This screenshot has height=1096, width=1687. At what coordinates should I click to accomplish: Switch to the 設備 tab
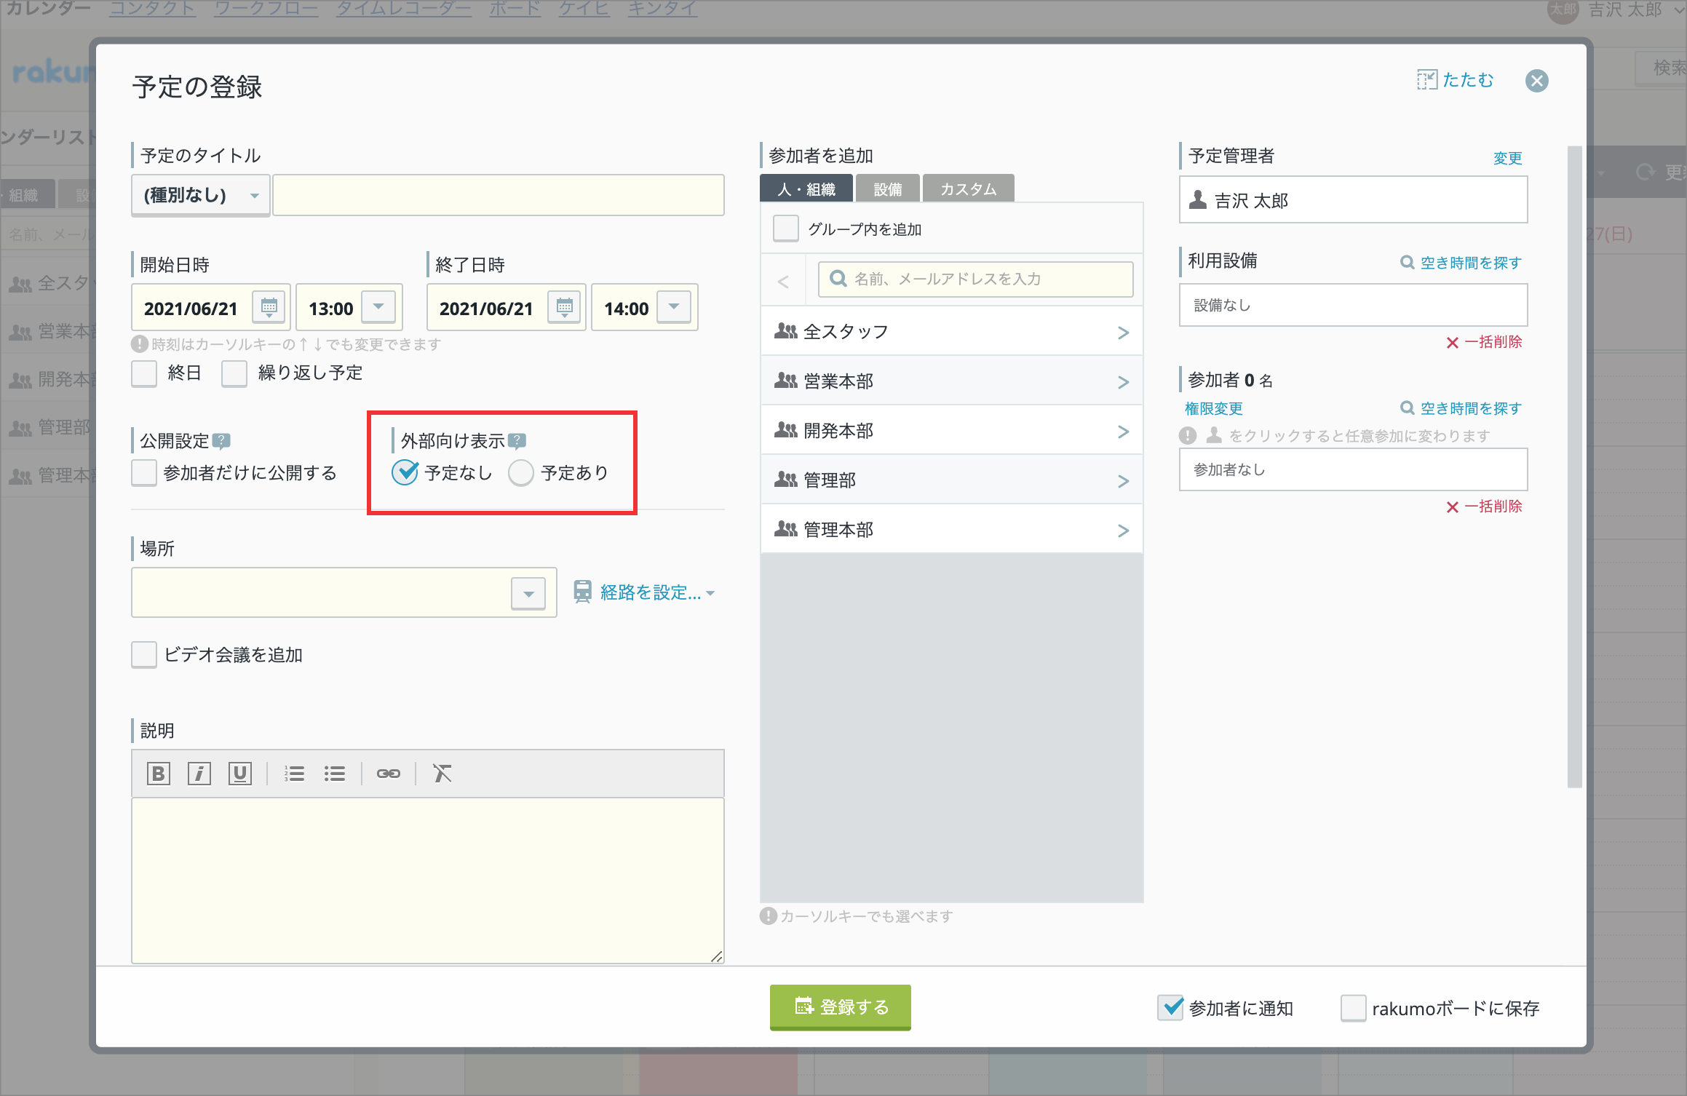pyautogui.click(x=887, y=188)
